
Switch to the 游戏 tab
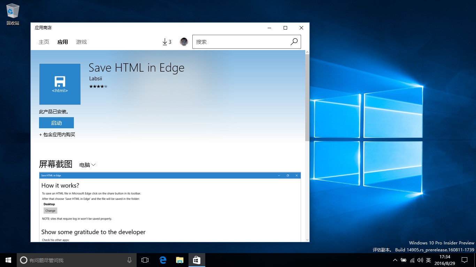tap(82, 42)
